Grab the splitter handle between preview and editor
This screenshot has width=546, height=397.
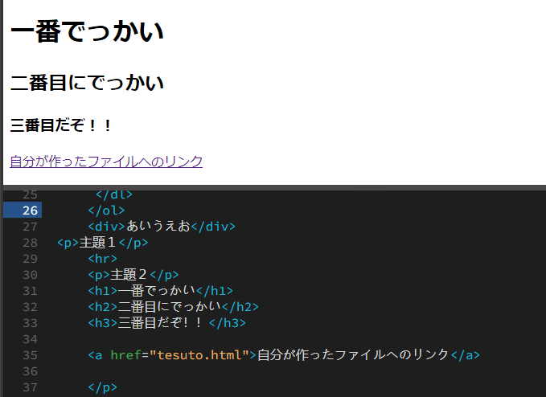pos(370,187)
